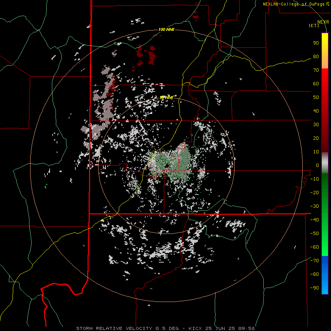Click the -20 value on velocity scale
331x331 pixels.
pyautogui.click(x=314, y=193)
